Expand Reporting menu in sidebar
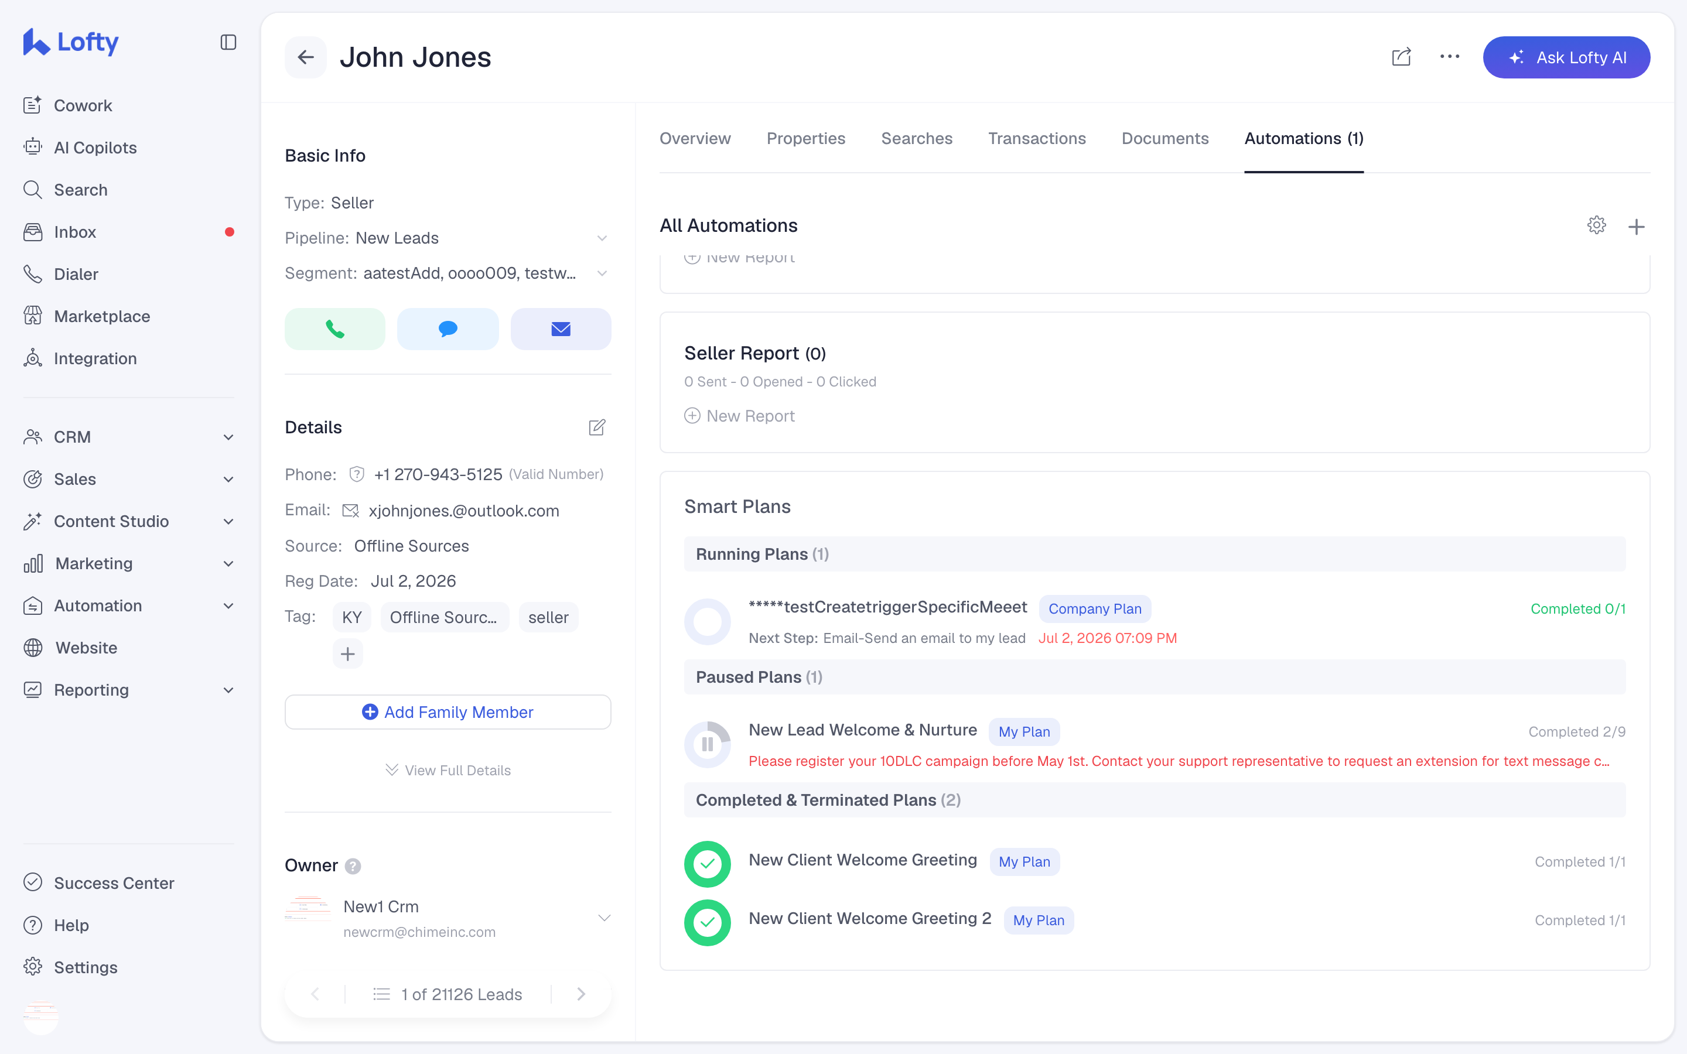Screen dimensions: 1687x1054 [x=129, y=690]
